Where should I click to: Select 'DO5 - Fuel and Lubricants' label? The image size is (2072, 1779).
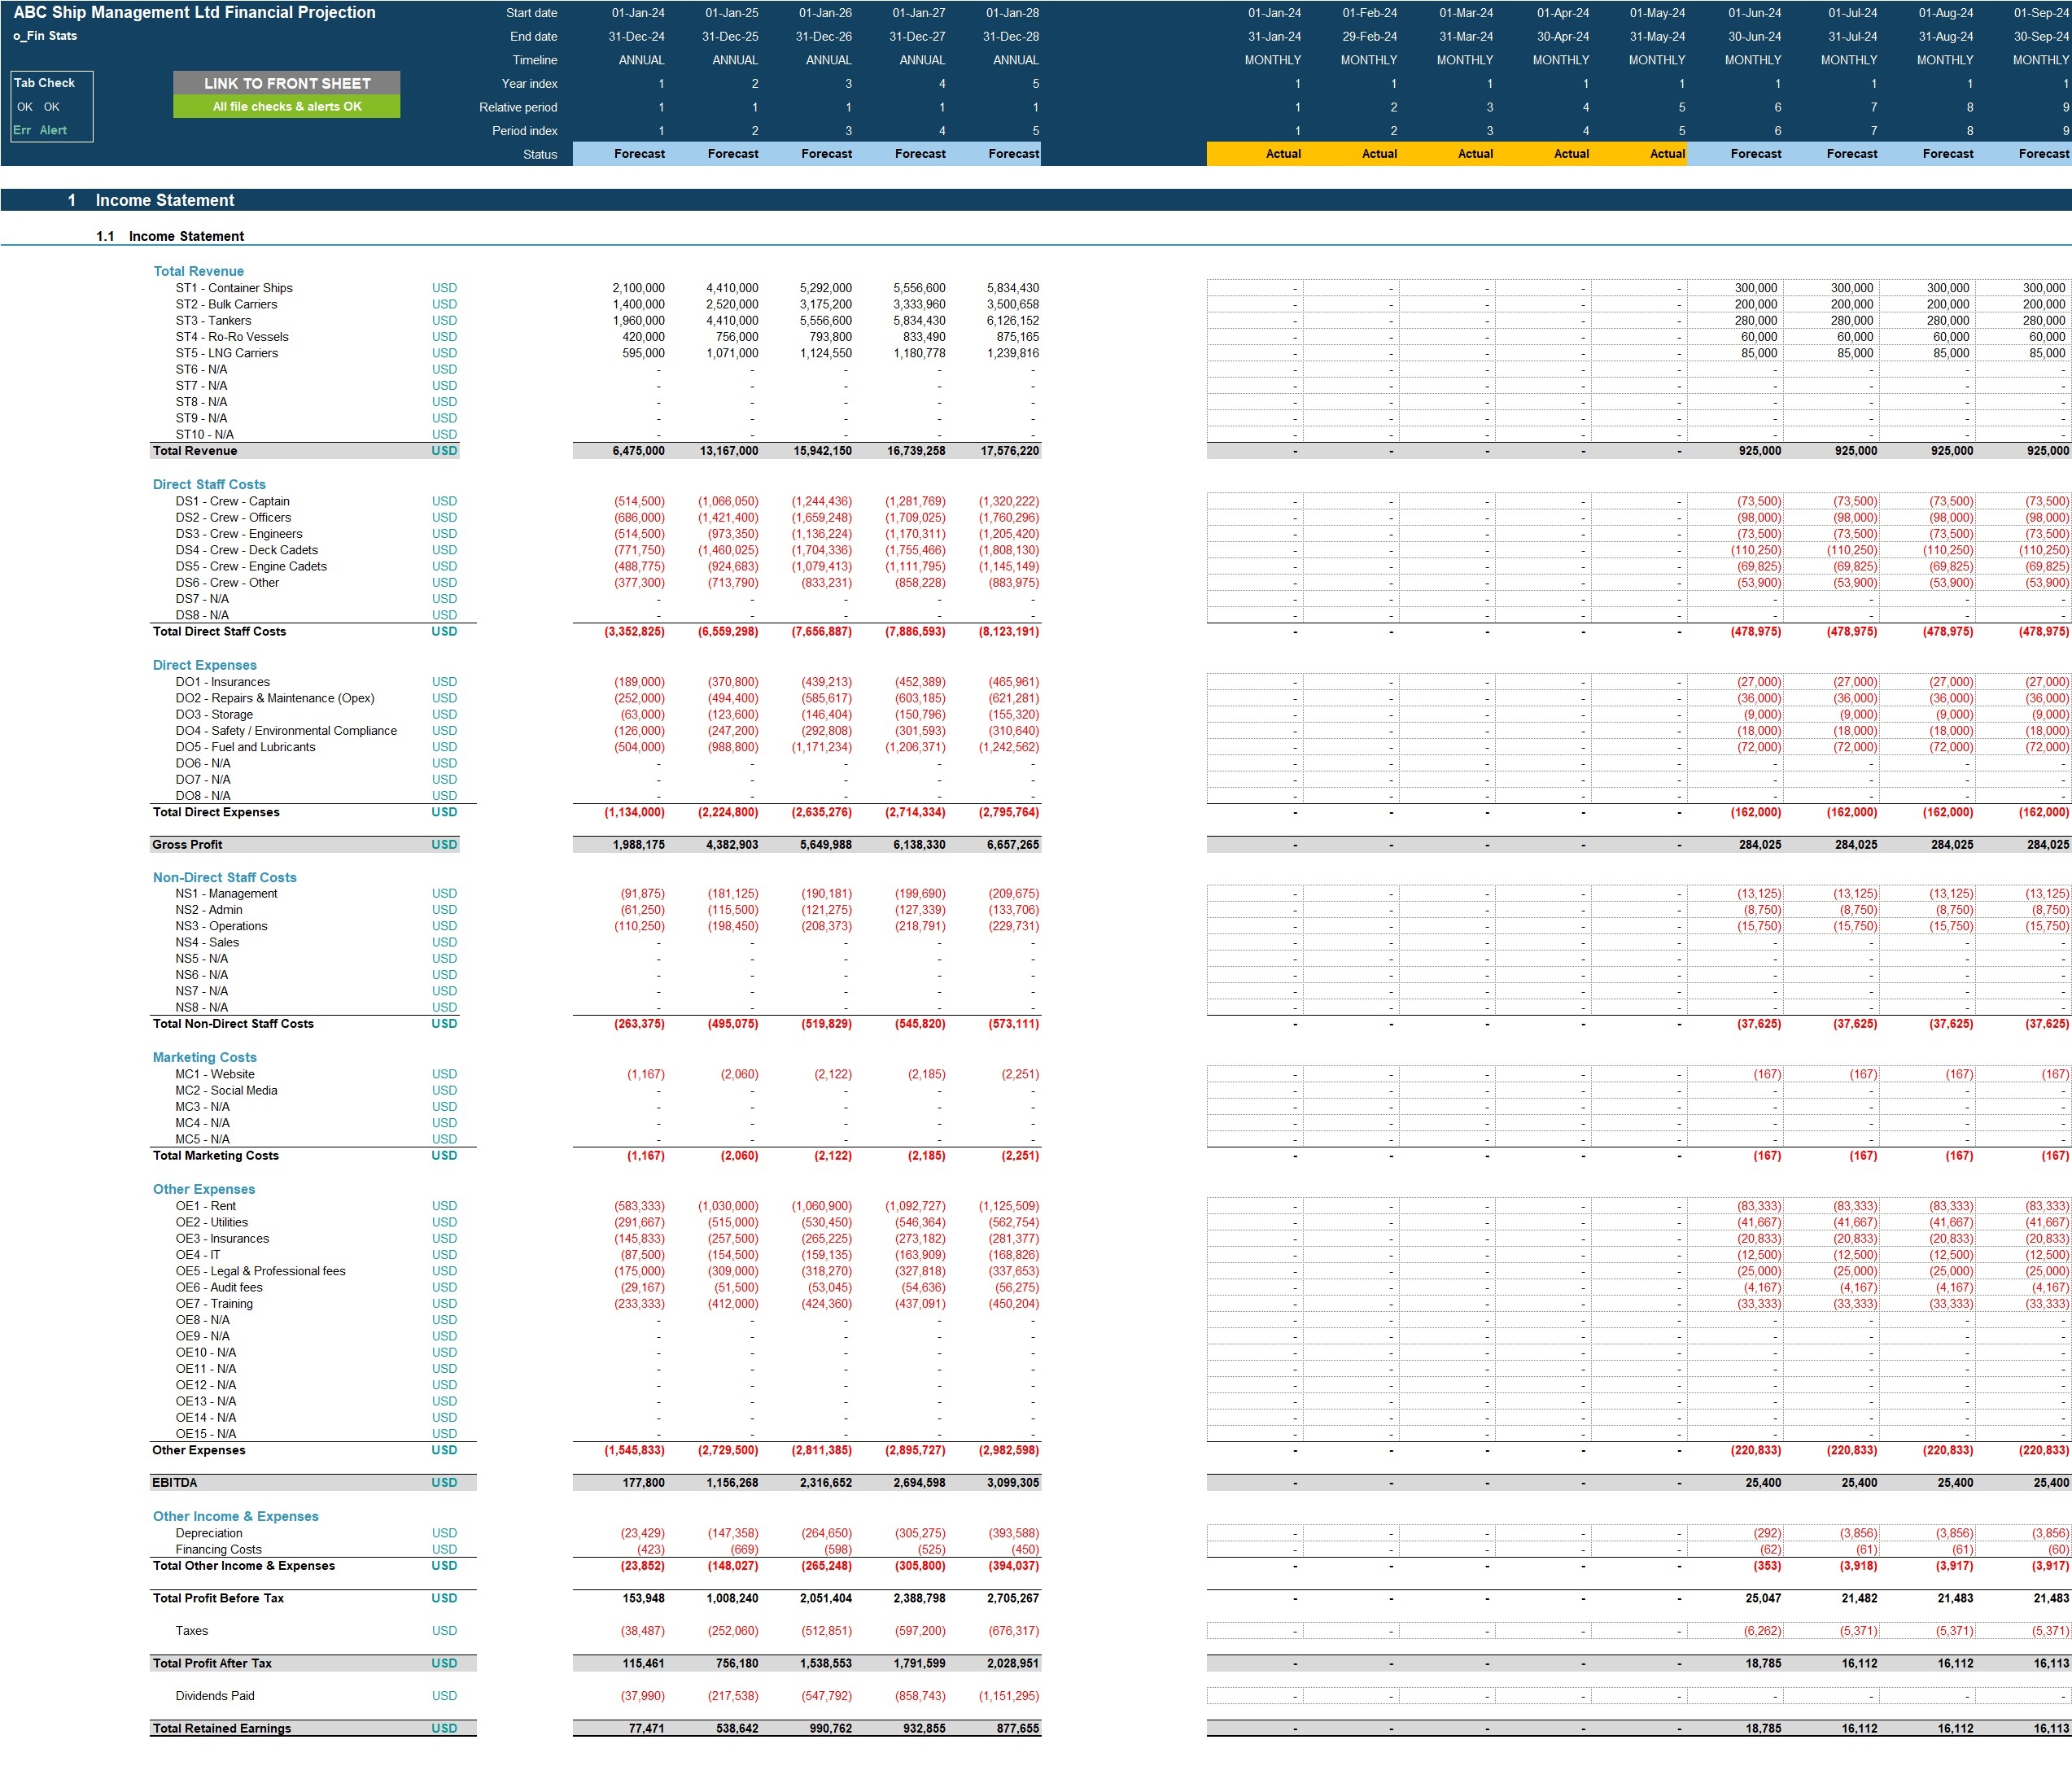click(245, 747)
